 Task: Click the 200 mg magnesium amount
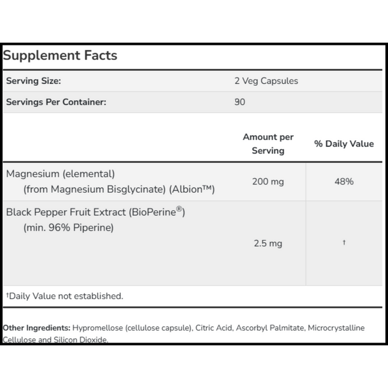pos(268,181)
